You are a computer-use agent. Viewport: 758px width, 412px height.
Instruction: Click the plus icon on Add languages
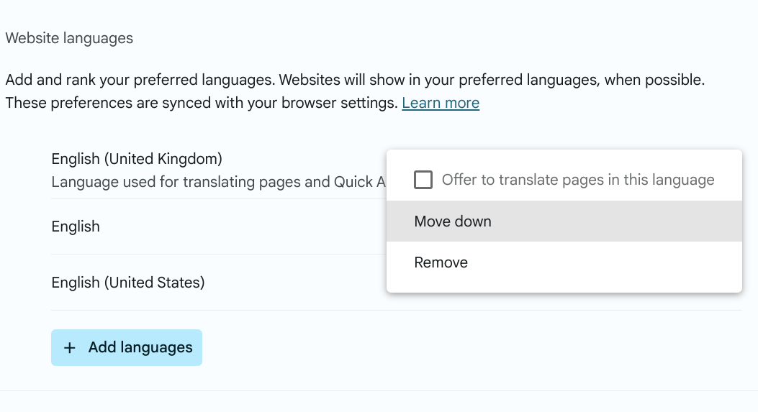point(69,348)
